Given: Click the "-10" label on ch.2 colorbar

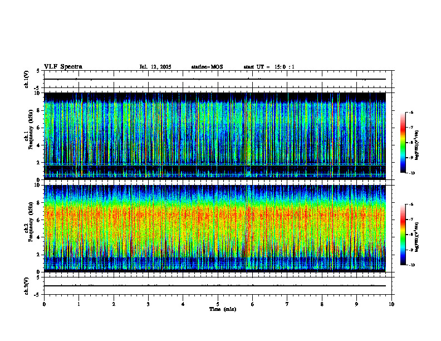Looking at the screenshot, I should tap(411, 265).
